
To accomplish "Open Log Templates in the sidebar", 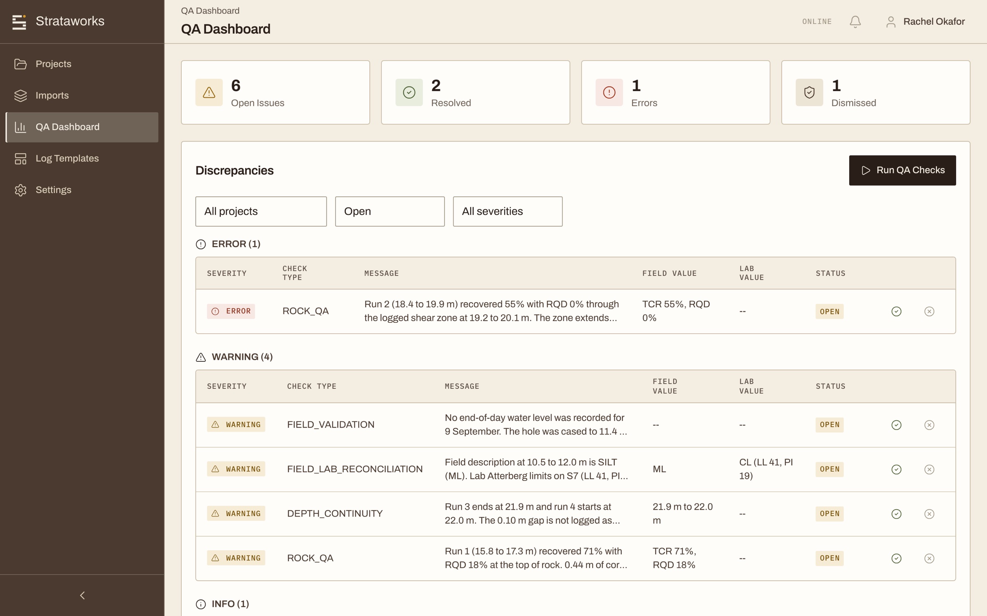I will (82, 159).
